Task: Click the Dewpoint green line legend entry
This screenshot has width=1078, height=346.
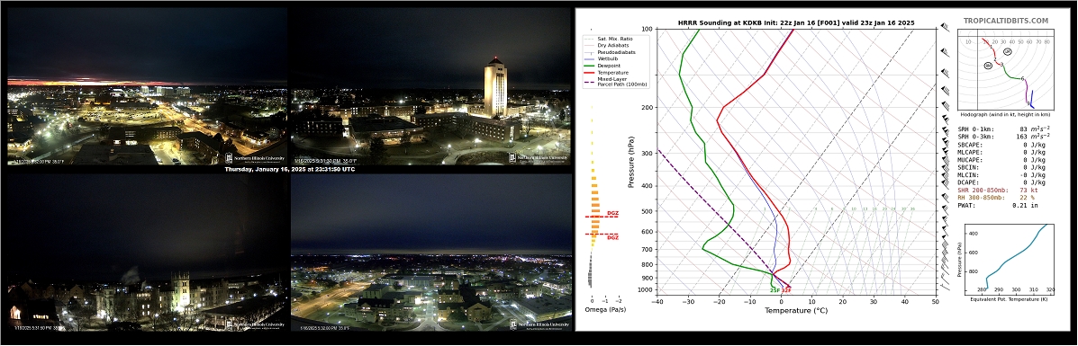Action: (606, 66)
